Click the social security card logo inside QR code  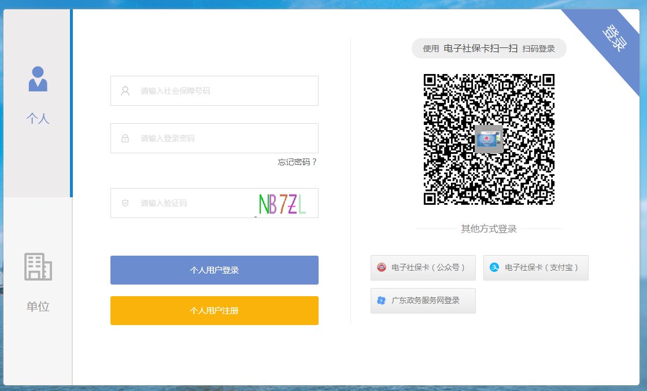pos(489,139)
